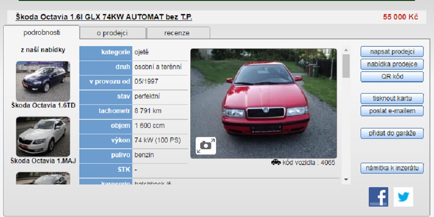Click the Škoda Octavia 1.MAJ caption
Image resolution: width=434 pixels, height=217 pixels.
point(43,160)
